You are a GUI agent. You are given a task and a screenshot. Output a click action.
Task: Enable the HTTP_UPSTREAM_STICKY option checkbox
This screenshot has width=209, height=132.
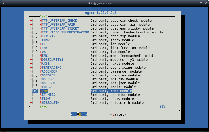(x=35, y=28)
